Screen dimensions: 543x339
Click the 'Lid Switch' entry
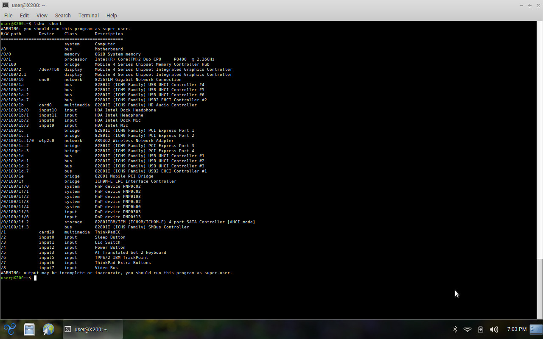point(108,242)
